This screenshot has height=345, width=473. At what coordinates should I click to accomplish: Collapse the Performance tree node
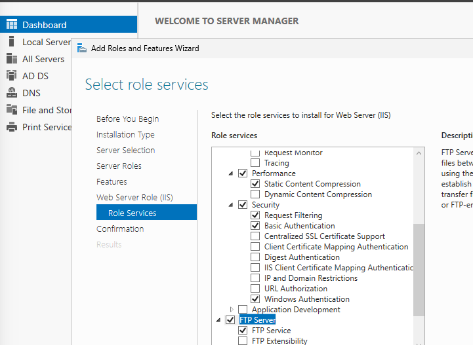pyautogui.click(x=231, y=173)
